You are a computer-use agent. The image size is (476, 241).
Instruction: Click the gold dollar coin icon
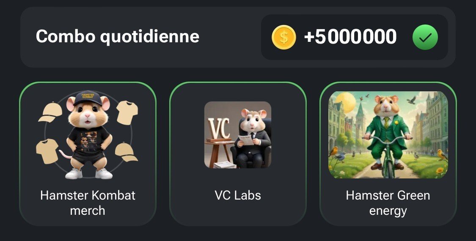pos(283,37)
